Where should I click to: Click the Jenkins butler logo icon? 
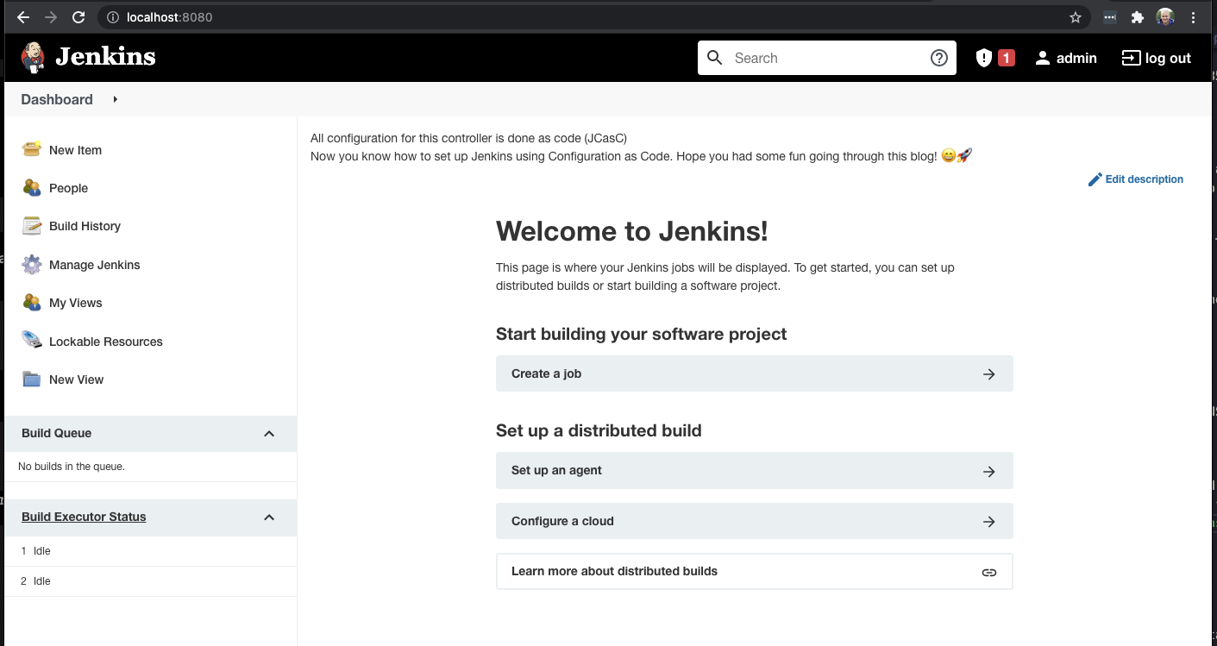[x=33, y=58]
